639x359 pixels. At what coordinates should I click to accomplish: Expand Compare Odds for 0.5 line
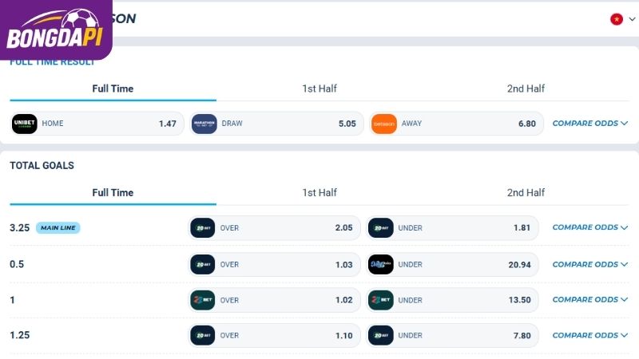(x=589, y=265)
